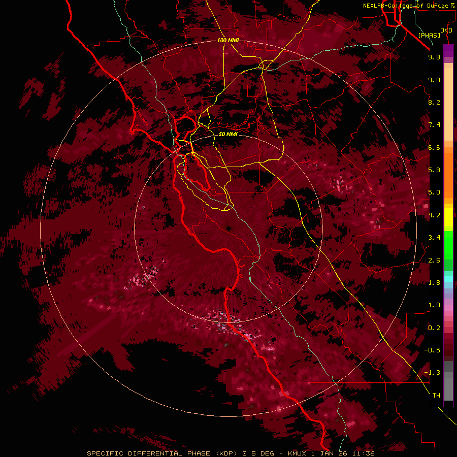This screenshot has height=457, width=457.
Task: Click the "TH" threshold label on scale
Action: 436,396
